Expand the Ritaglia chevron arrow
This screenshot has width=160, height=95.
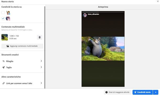tap(41, 61)
